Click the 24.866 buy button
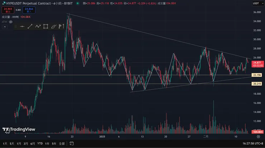The image size is (265, 148). (29, 10)
